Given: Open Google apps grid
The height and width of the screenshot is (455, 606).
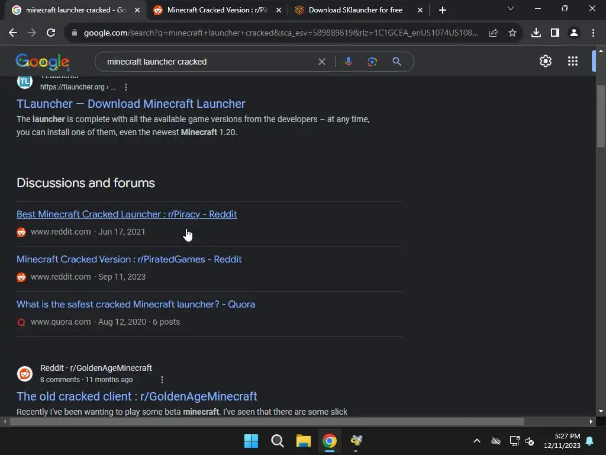Looking at the screenshot, I should (573, 61).
